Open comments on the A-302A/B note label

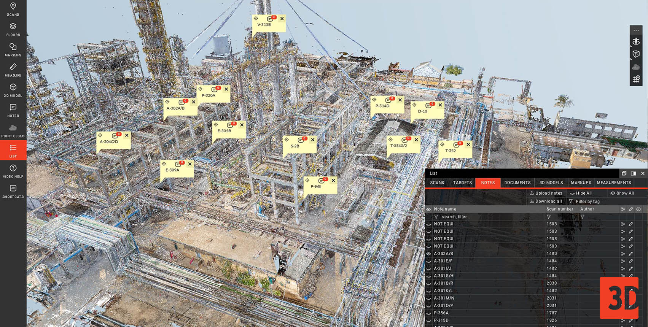183,102
